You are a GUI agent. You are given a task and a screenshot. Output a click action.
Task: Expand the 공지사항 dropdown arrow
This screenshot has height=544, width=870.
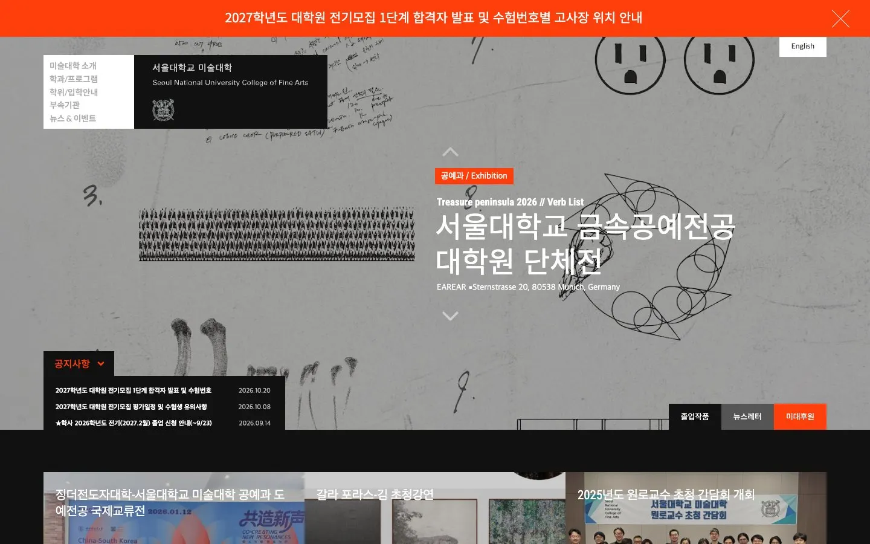(101, 364)
